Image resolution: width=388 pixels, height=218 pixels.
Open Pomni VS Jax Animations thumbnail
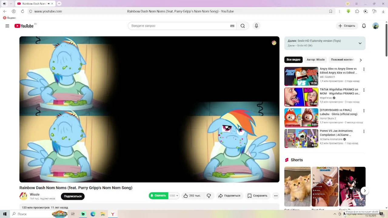301,138
